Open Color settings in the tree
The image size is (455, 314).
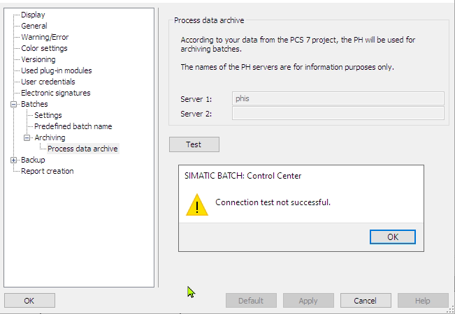44,48
